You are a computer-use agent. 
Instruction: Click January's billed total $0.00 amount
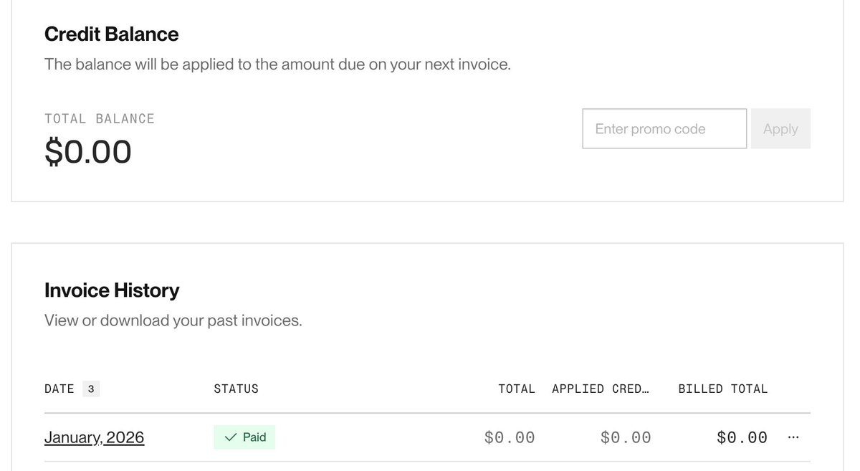742,437
